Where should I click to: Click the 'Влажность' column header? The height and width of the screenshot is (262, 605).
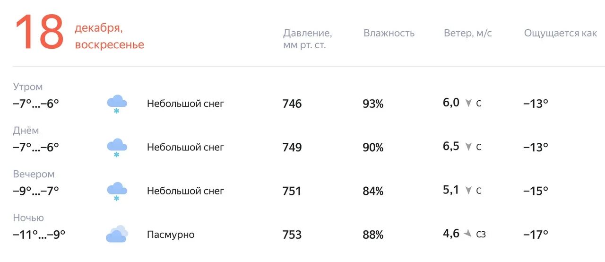coord(389,33)
